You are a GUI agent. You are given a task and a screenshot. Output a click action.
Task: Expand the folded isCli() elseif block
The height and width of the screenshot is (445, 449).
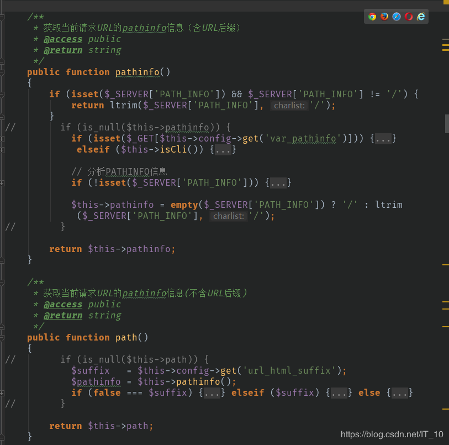click(x=223, y=150)
